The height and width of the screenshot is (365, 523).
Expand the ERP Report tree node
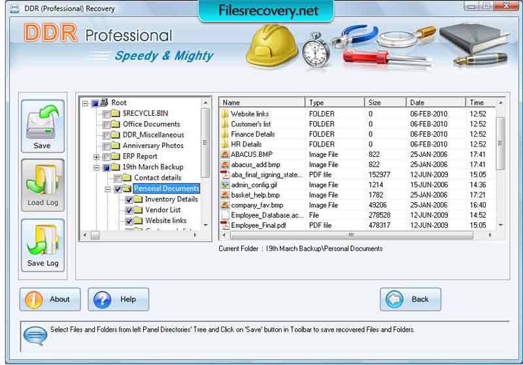pos(96,157)
